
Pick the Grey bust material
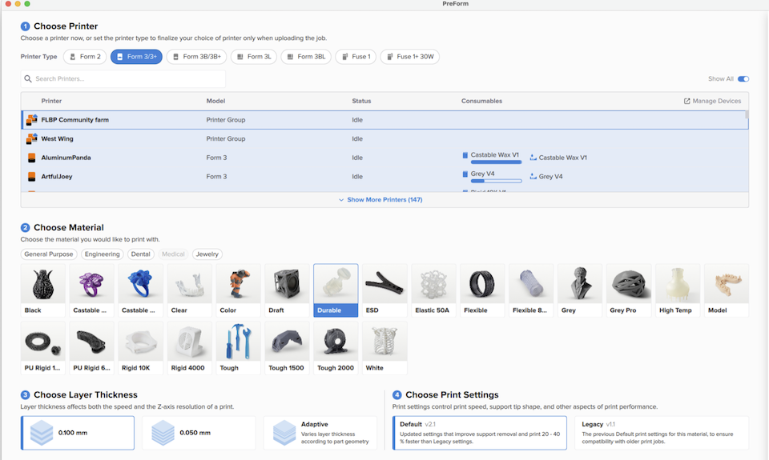(580, 290)
